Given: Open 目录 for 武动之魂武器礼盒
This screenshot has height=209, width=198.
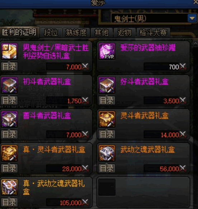Looking at the screenshot, I should pyautogui.click(x=107, y=168).
